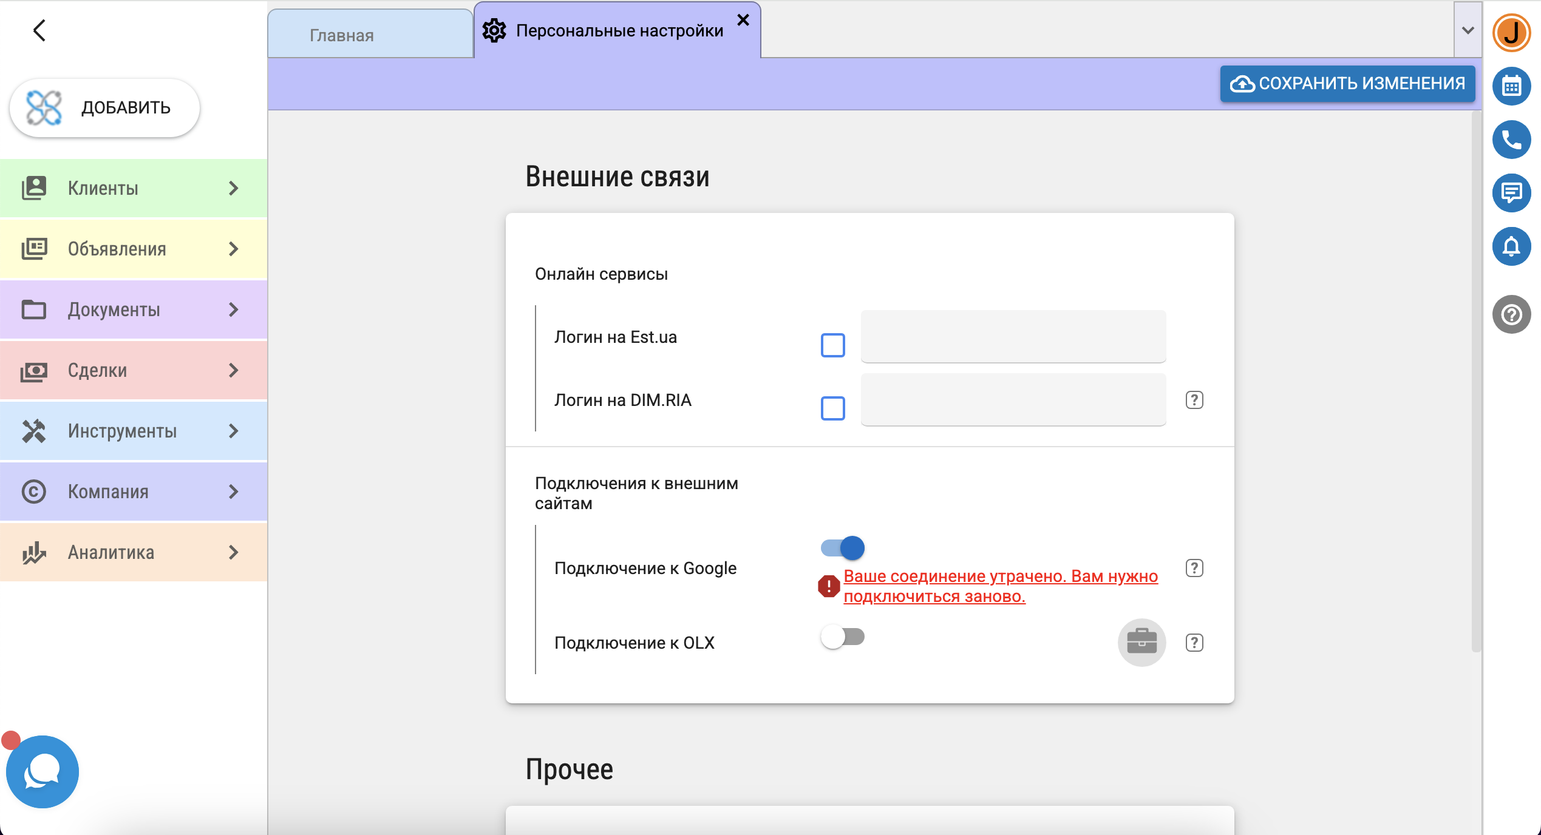This screenshot has width=1541, height=835.
Task: Open the support chat bubble widget
Action: [x=43, y=771]
